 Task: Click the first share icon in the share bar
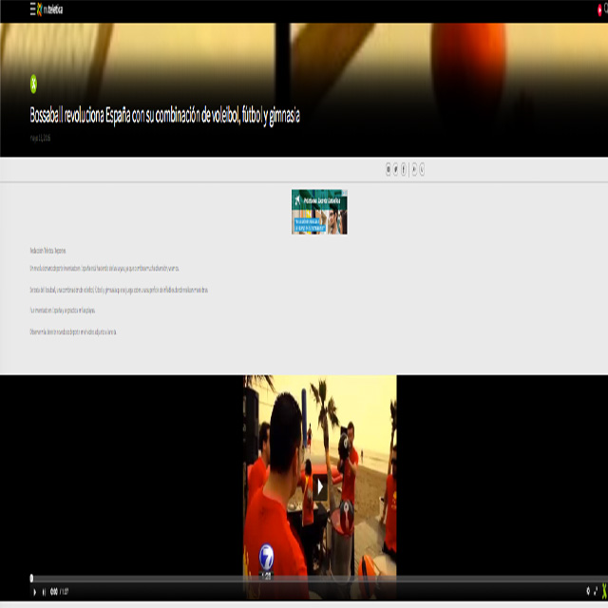tap(389, 169)
